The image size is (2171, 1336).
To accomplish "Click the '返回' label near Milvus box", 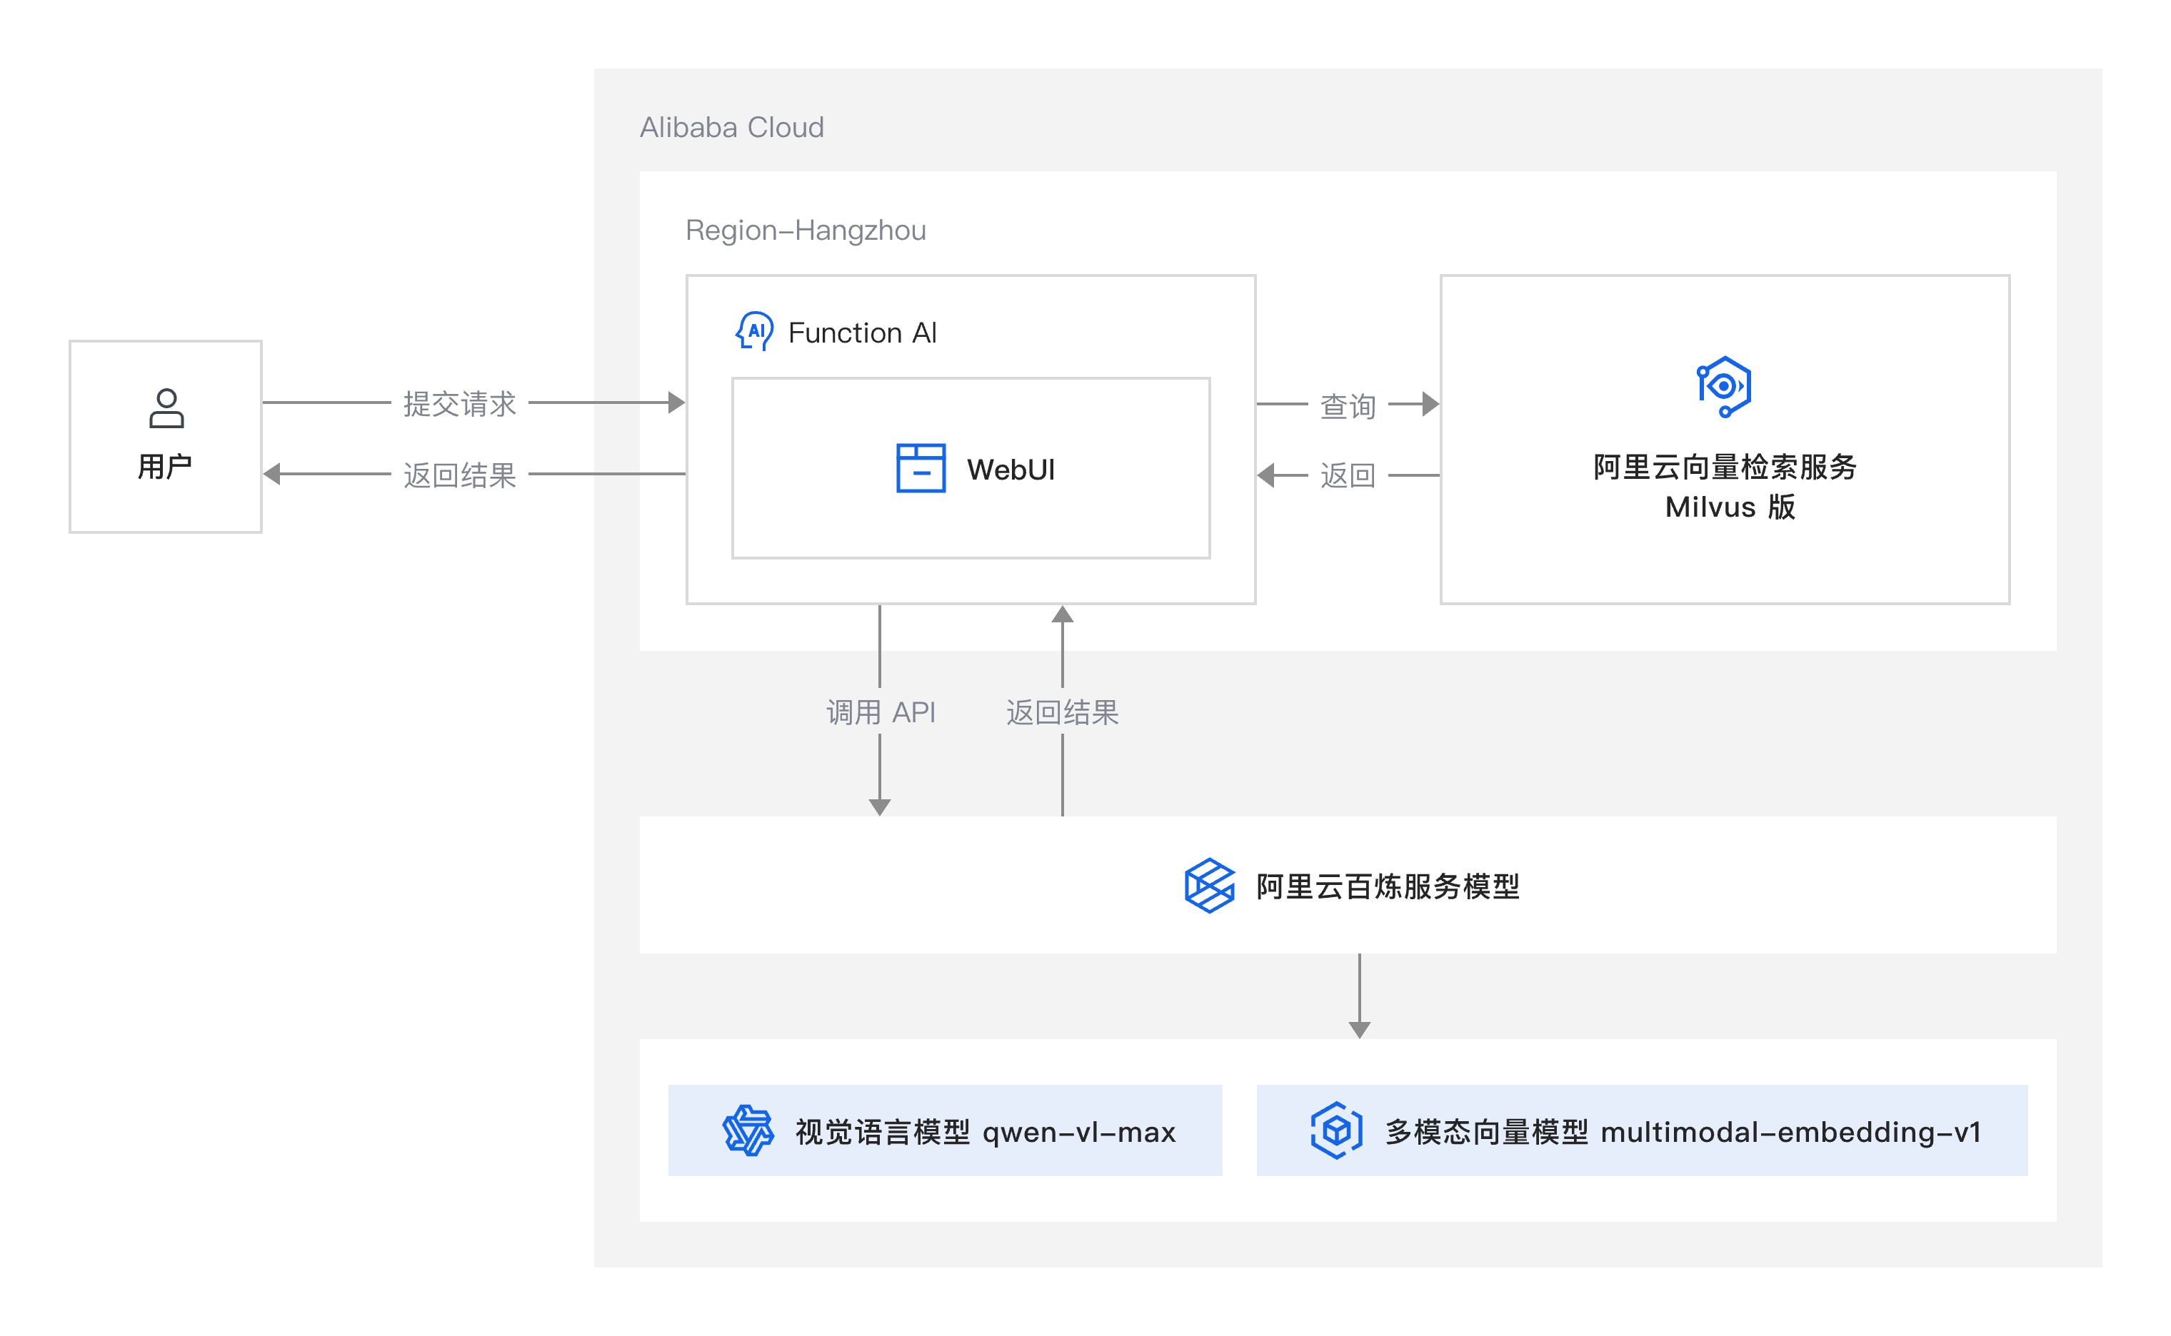I will (x=1348, y=475).
